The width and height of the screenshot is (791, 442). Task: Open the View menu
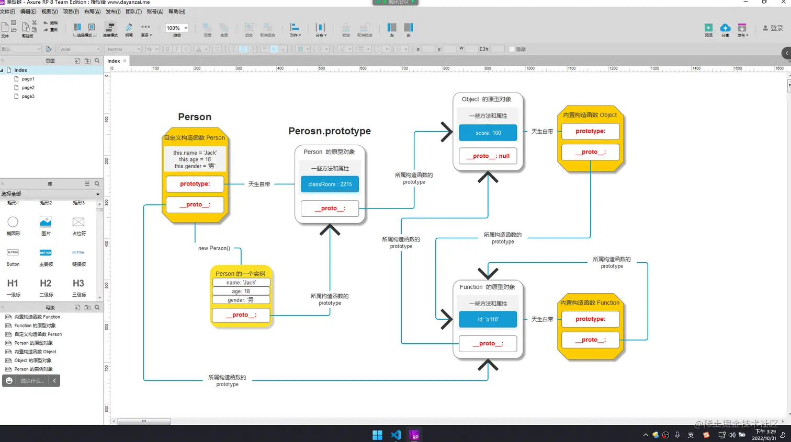pos(50,11)
